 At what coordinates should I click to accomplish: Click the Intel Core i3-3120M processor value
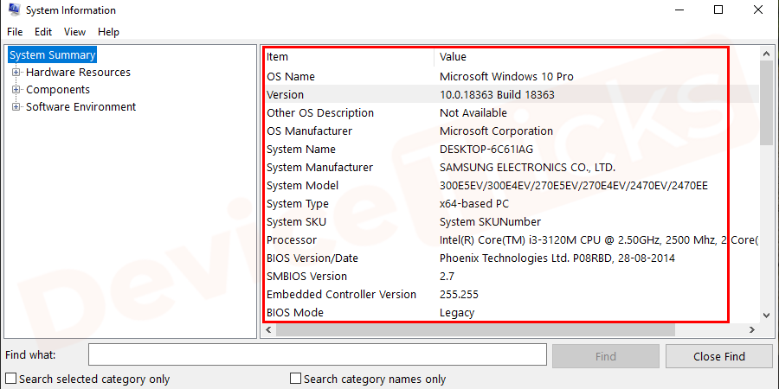coord(599,240)
